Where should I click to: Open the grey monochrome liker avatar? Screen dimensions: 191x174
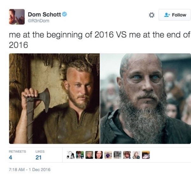click(117, 155)
